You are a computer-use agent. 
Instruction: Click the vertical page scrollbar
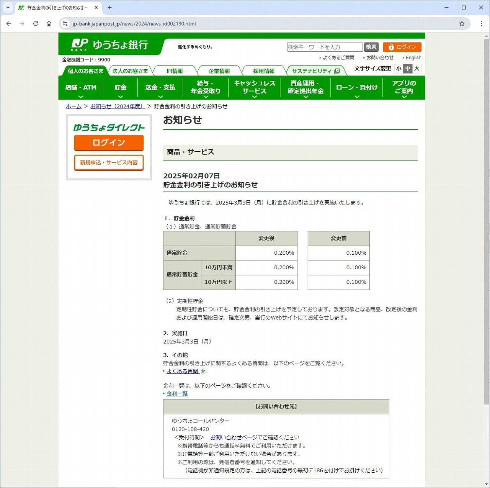[487, 221]
